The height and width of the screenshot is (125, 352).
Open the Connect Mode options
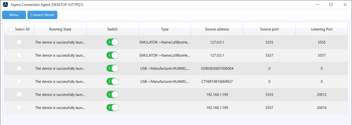pos(42,15)
